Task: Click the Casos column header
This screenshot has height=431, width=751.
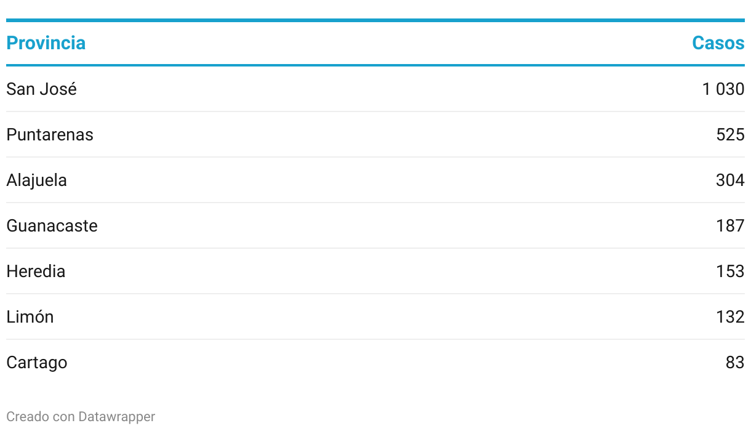Action: 718,43
